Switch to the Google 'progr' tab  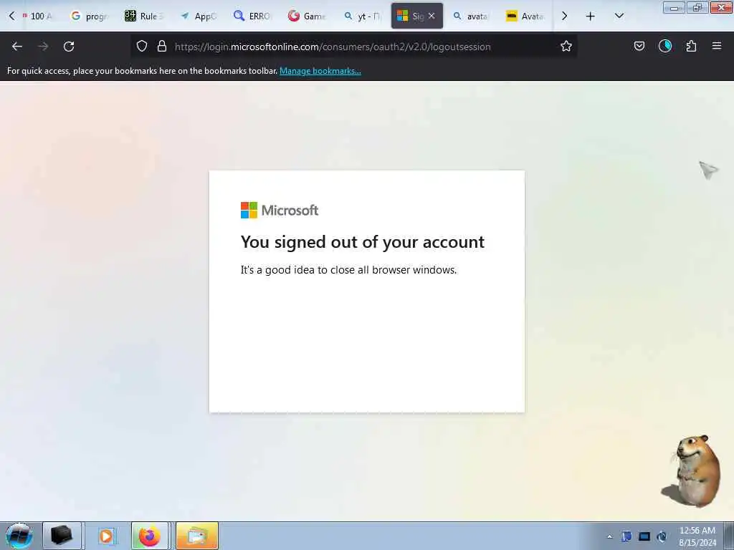click(89, 16)
